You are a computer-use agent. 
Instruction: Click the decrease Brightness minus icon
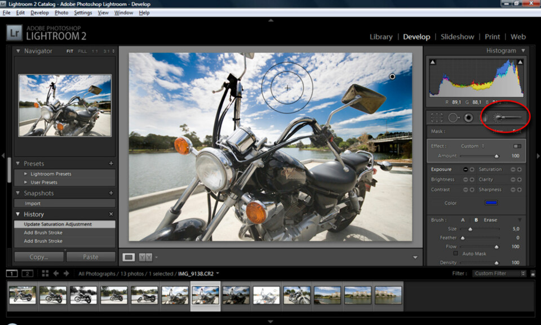(465, 180)
